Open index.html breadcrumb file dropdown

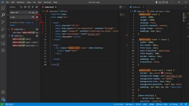[52, 11]
